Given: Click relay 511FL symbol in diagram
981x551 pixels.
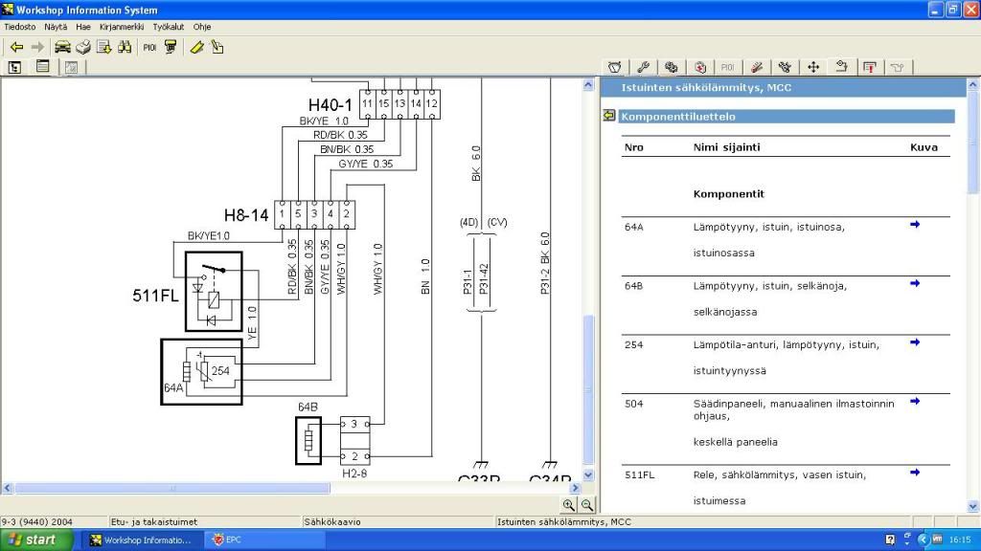Looking at the screenshot, I should pos(214,291).
